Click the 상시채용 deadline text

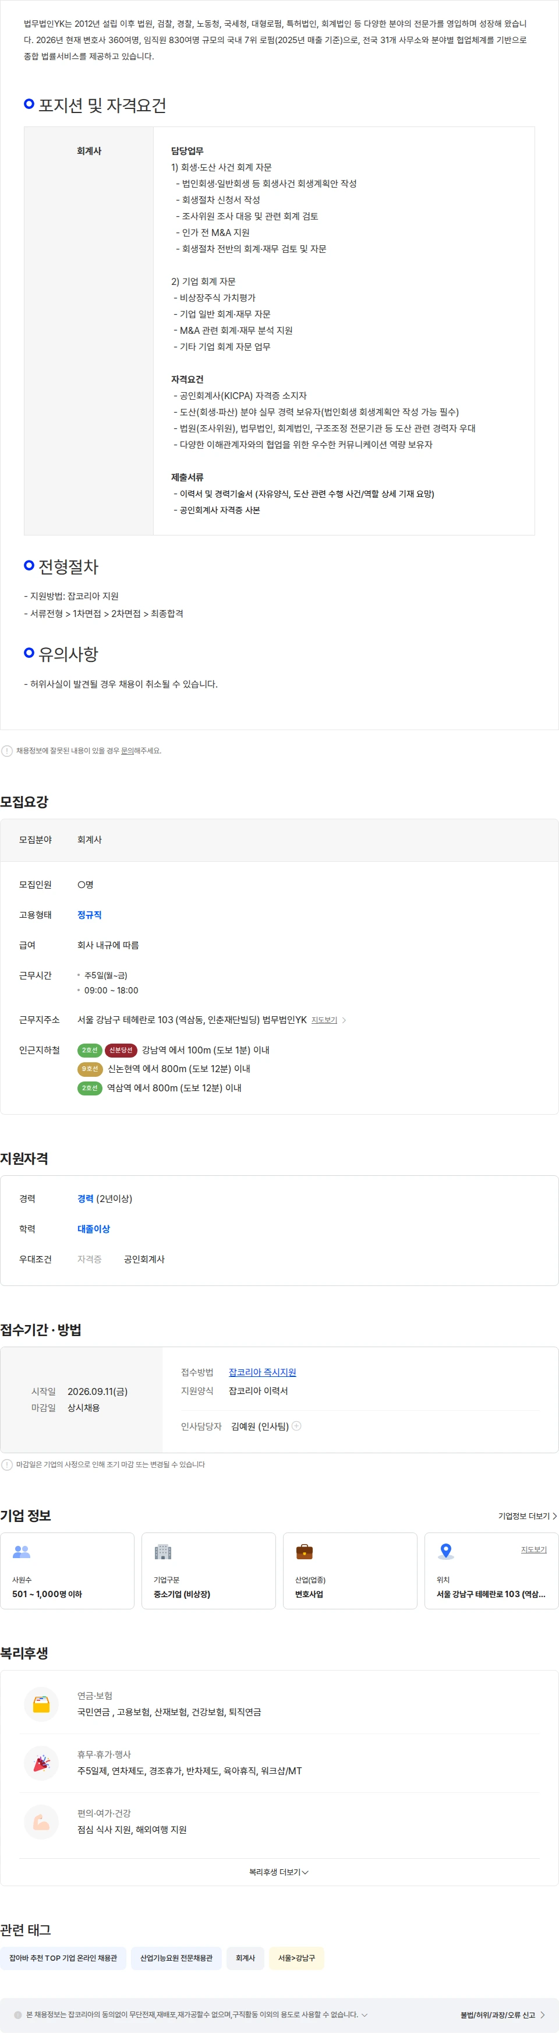pos(84,1408)
